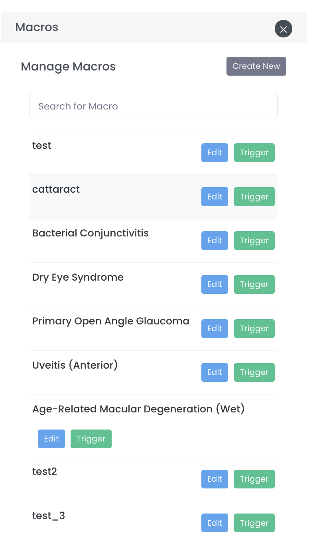Click the Create New macro button
315x539 pixels.
tap(256, 66)
